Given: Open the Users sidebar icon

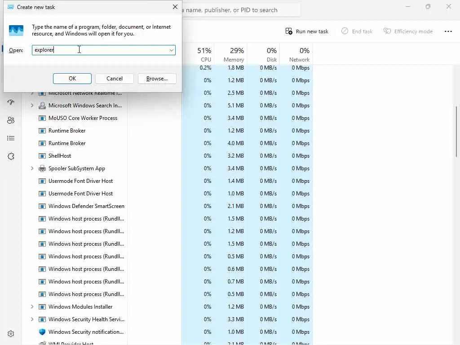Looking at the screenshot, I should click(x=11, y=120).
